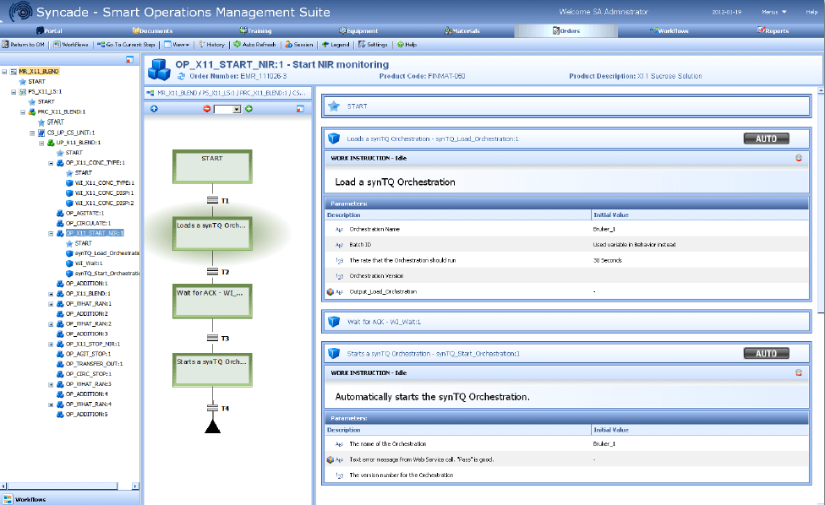This screenshot has width=825, height=505.
Task: Open the Equipment tab
Action: pyautogui.click(x=358, y=31)
